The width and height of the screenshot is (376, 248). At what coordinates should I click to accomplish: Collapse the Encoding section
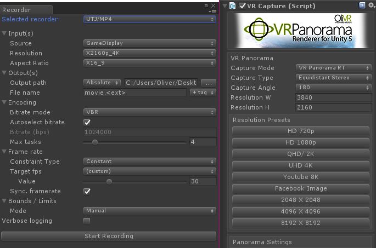[4, 102]
